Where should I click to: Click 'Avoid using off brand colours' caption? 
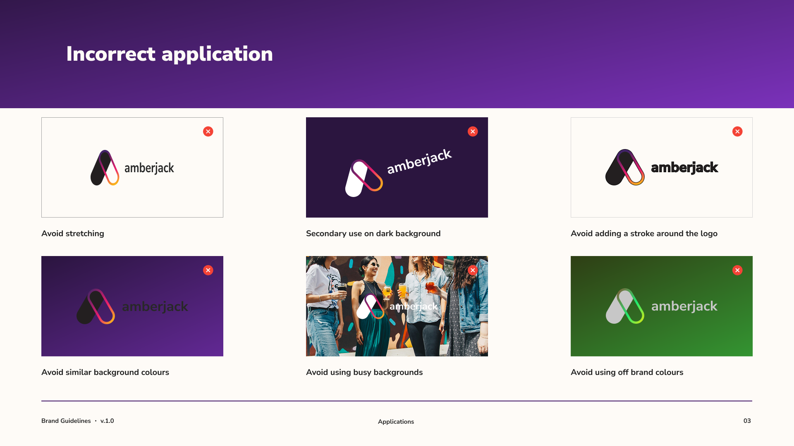627,372
